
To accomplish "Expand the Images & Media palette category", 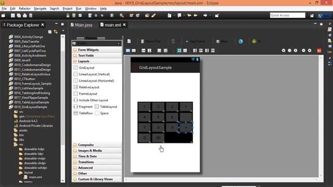I will [97, 151].
